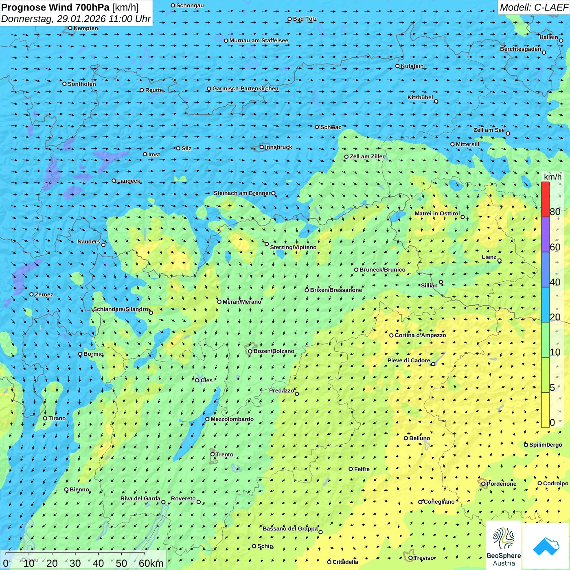
Task: Click the 'Codroipo' label
Action: (x=556, y=483)
